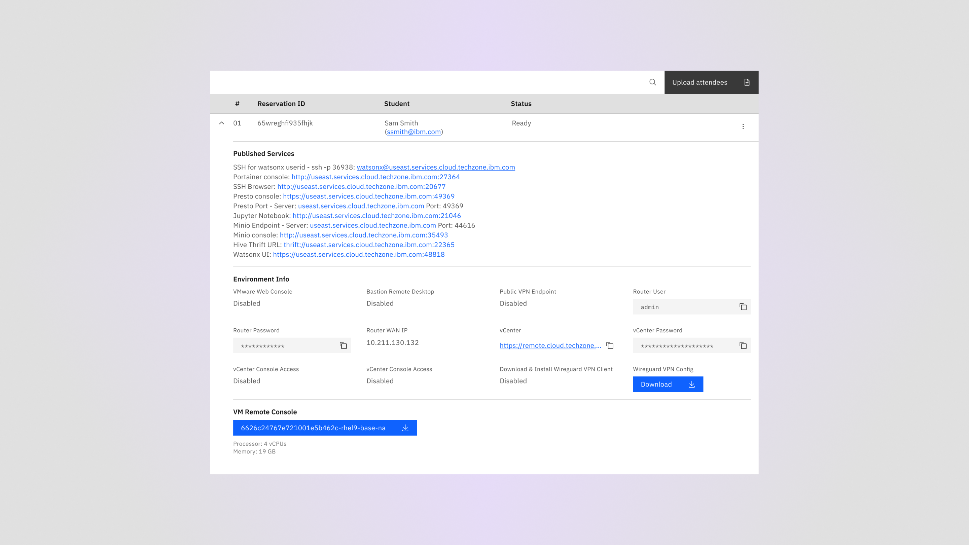Click the Reservation ID column header
Viewport: 969px width, 545px height.
pos(281,104)
